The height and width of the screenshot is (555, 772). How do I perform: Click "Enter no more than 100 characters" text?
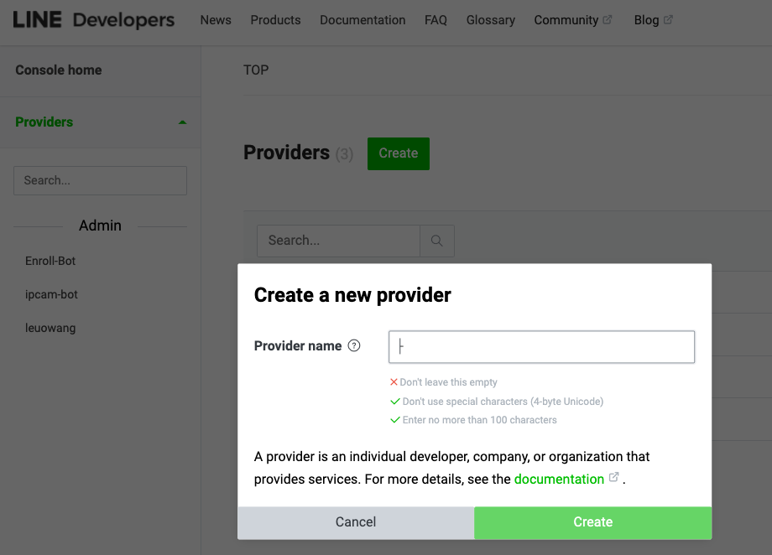tap(479, 420)
